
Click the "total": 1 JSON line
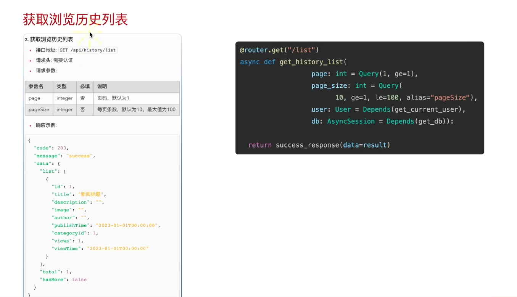56,272
